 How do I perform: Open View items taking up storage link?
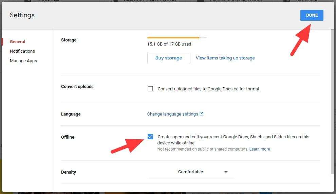[225, 58]
